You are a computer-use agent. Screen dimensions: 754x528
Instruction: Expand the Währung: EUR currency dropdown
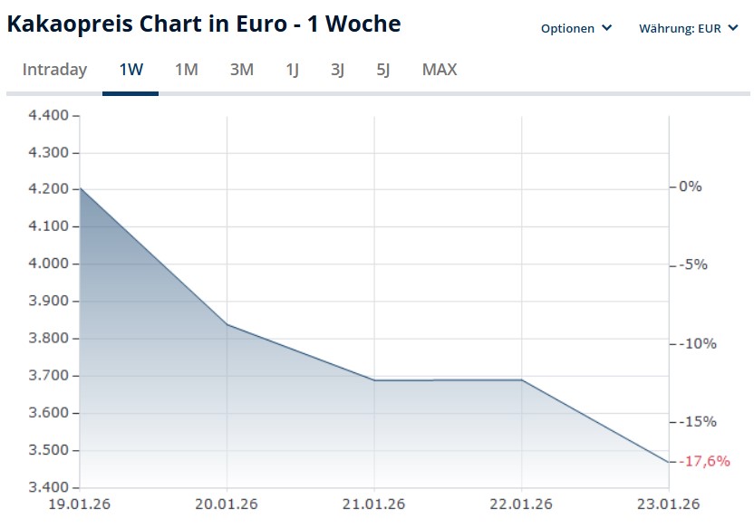(x=688, y=28)
